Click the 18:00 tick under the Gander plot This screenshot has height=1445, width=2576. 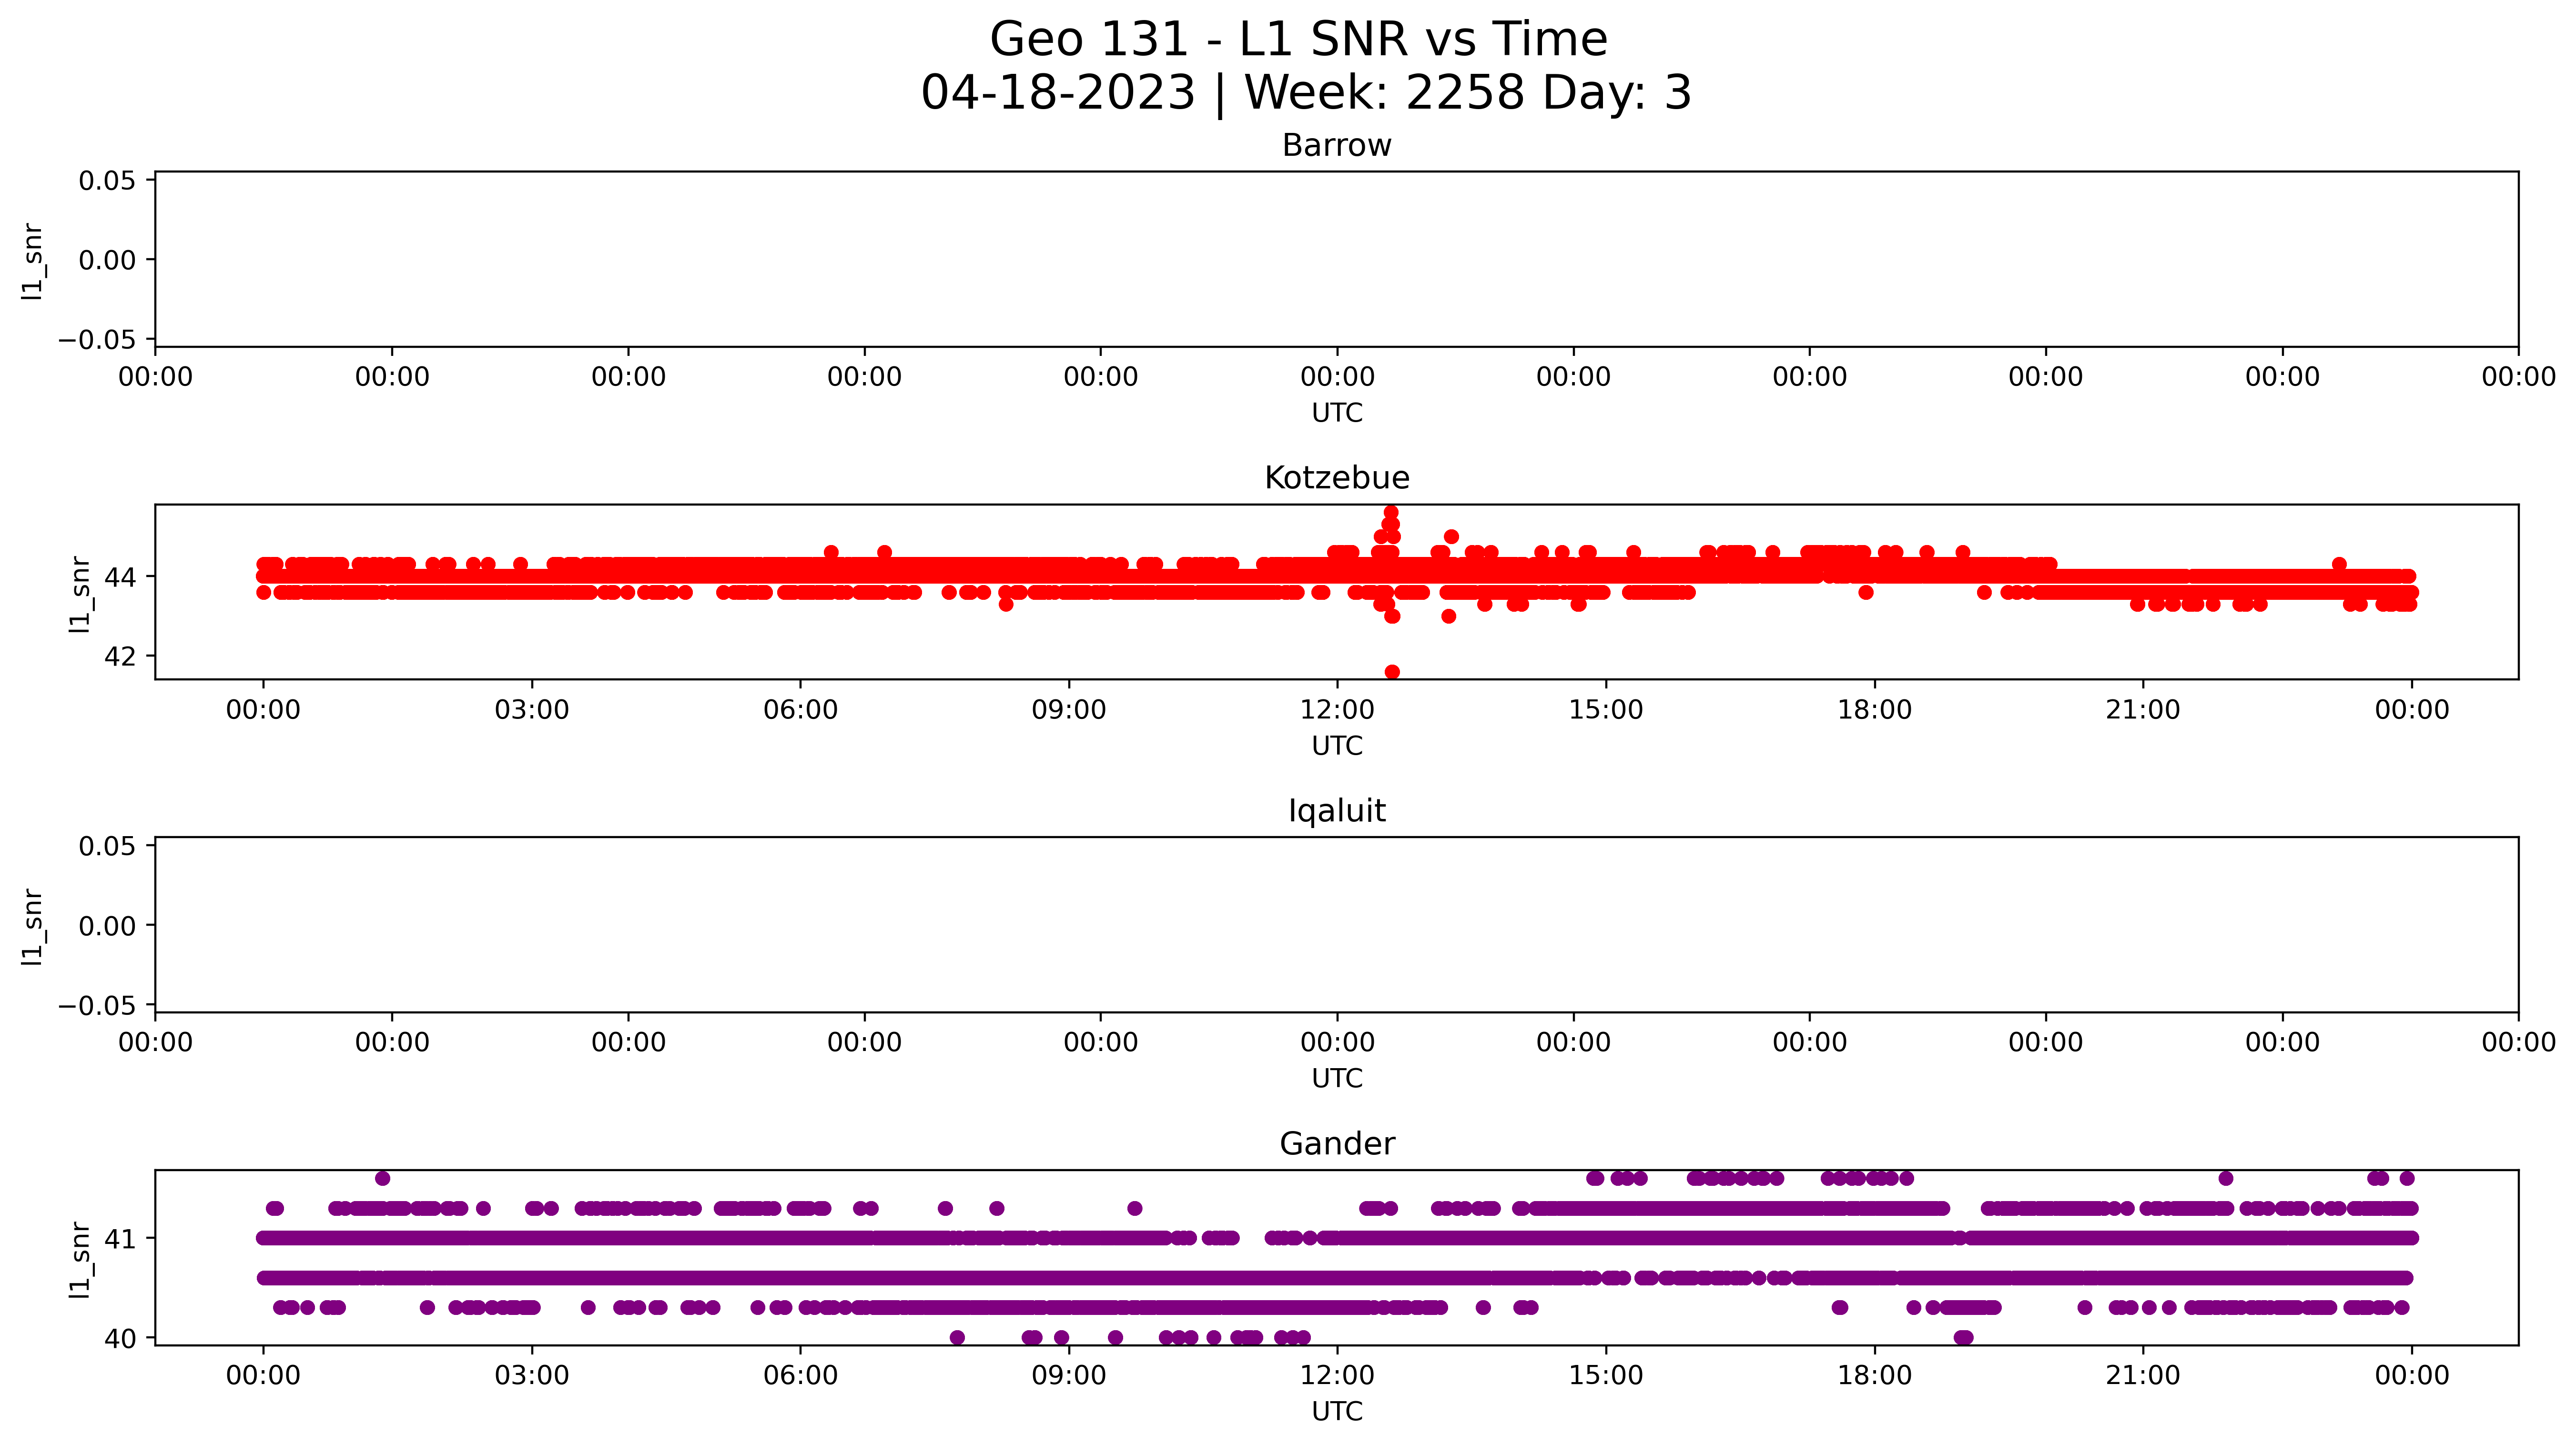click(1874, 1376)
